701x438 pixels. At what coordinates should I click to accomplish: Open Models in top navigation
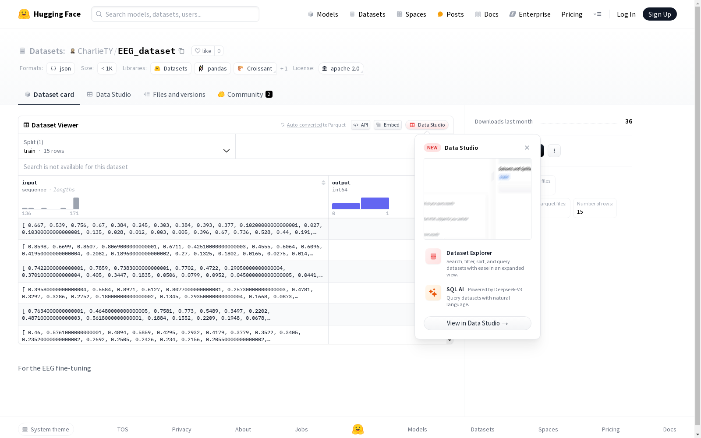(323, 14)
